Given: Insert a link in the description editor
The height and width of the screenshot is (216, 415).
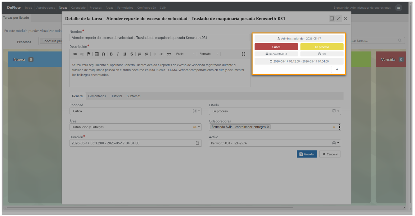Looking at the screenshot, I should tap(75, 54).
